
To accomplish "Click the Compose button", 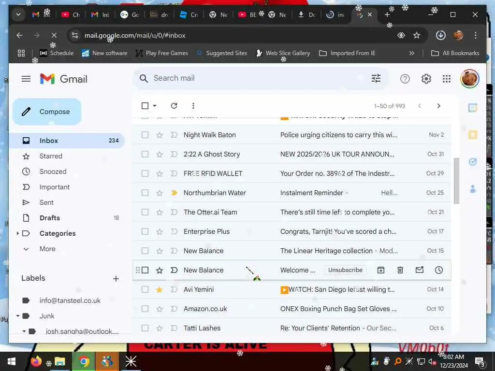I will point(47,112).
